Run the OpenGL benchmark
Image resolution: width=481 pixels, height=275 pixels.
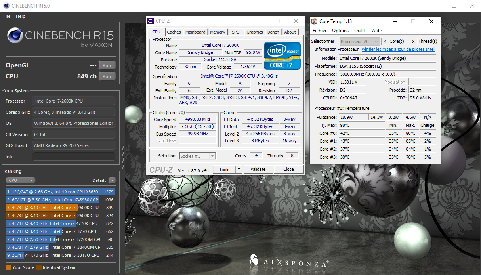click(x=107, y=65)
